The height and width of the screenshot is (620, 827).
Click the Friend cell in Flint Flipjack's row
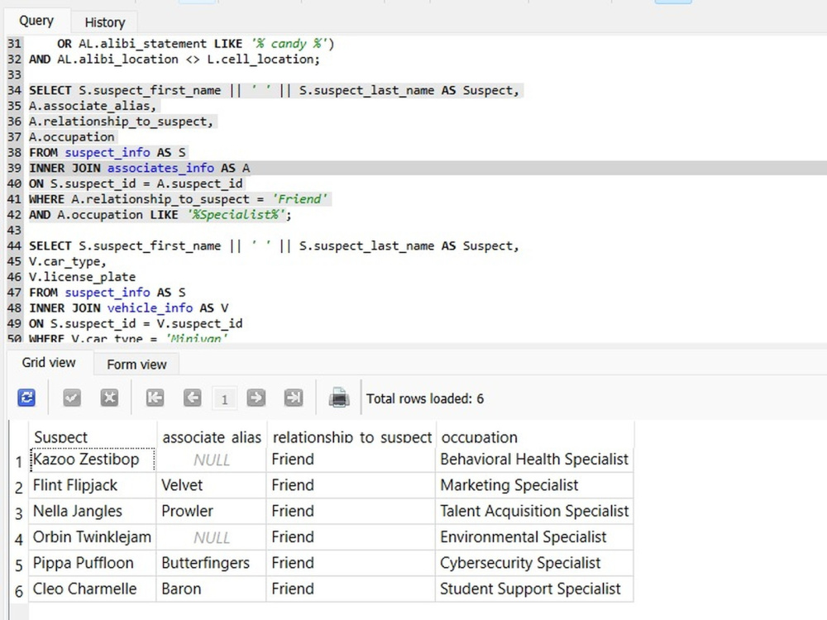pos(351,485)
